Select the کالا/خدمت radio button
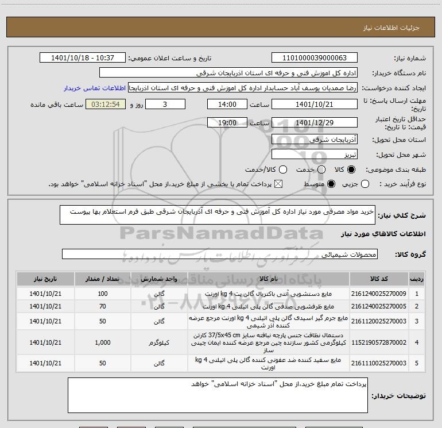442x428 pixels. click(x=283, y=169)
